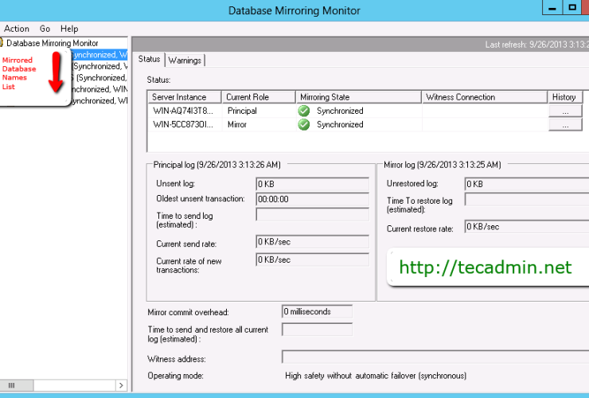Open the Help menu
The image size is (589, 398).
(69, 29)
